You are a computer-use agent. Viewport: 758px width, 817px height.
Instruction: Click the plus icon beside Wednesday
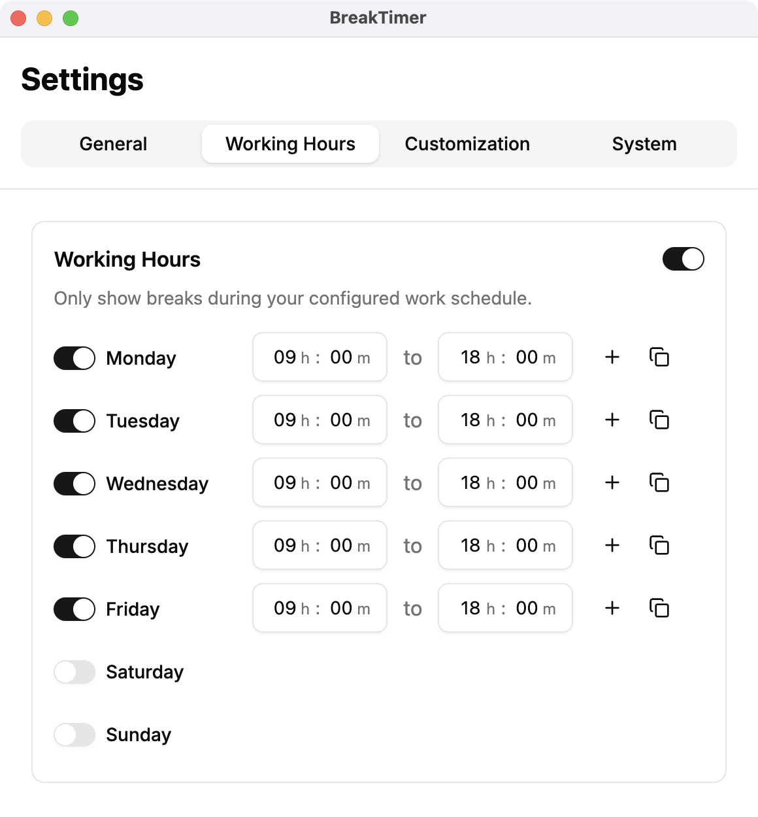(x=612, y=482)
